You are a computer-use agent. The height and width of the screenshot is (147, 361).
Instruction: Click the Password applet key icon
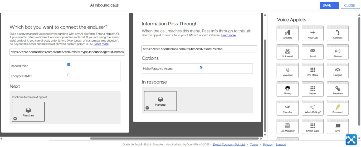(x=338, y=107)
